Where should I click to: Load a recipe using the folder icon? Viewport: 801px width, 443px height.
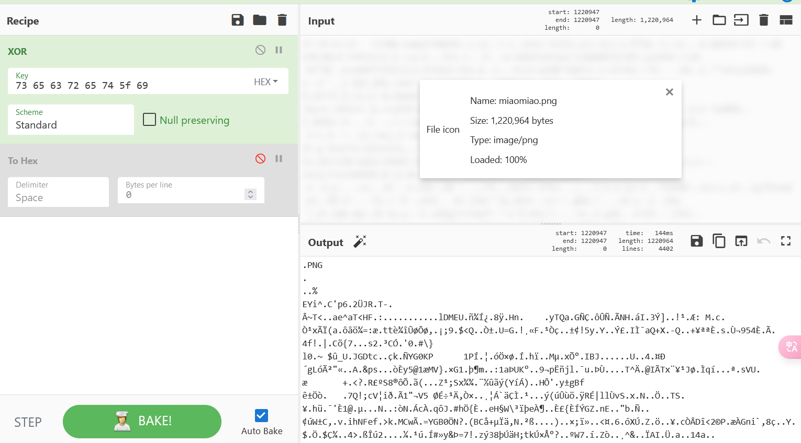pos(260,20)
